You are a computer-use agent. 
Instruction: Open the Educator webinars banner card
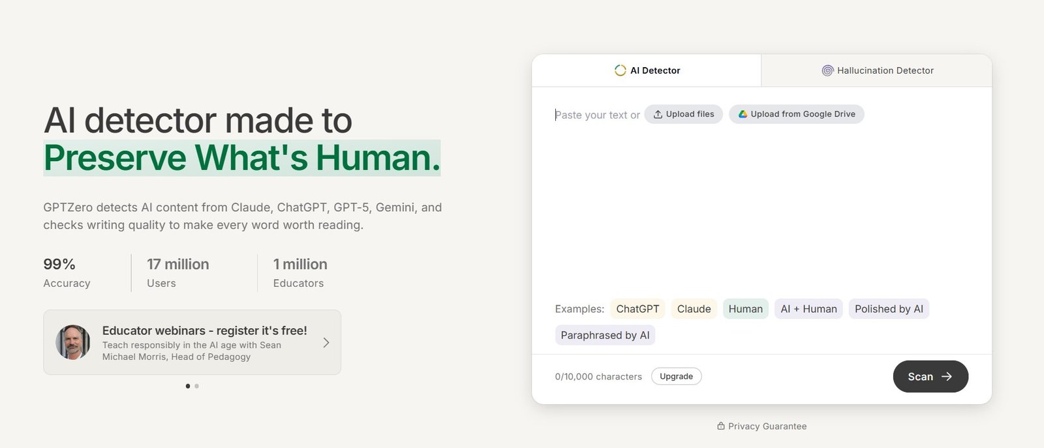pyautogui.click(x=192, y=342)
